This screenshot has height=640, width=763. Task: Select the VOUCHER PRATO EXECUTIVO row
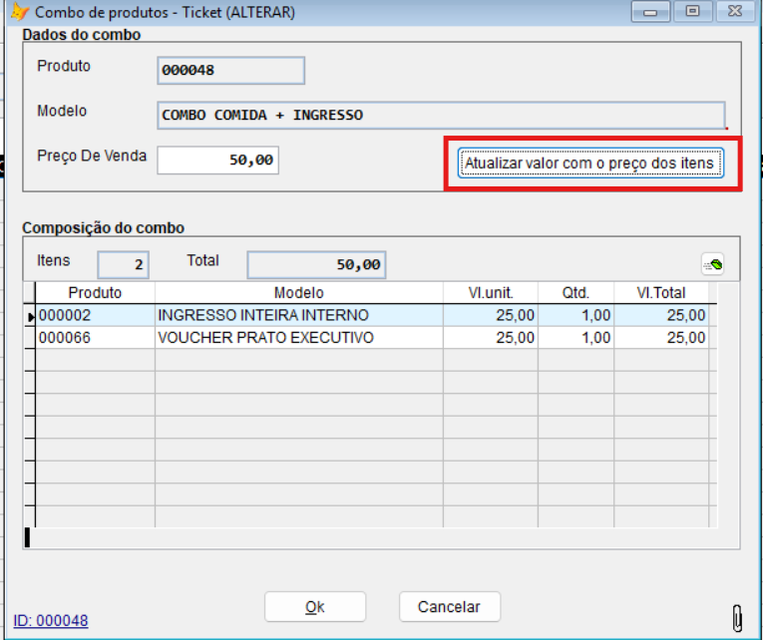coord(265,338)
